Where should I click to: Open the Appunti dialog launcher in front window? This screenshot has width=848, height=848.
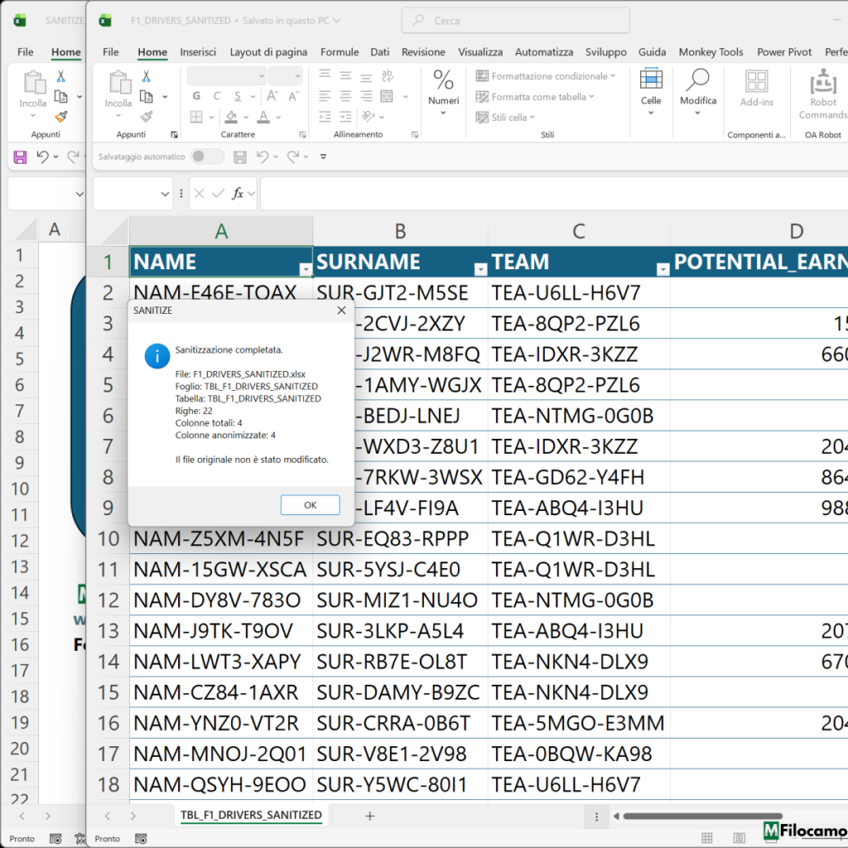coord(174,135)
